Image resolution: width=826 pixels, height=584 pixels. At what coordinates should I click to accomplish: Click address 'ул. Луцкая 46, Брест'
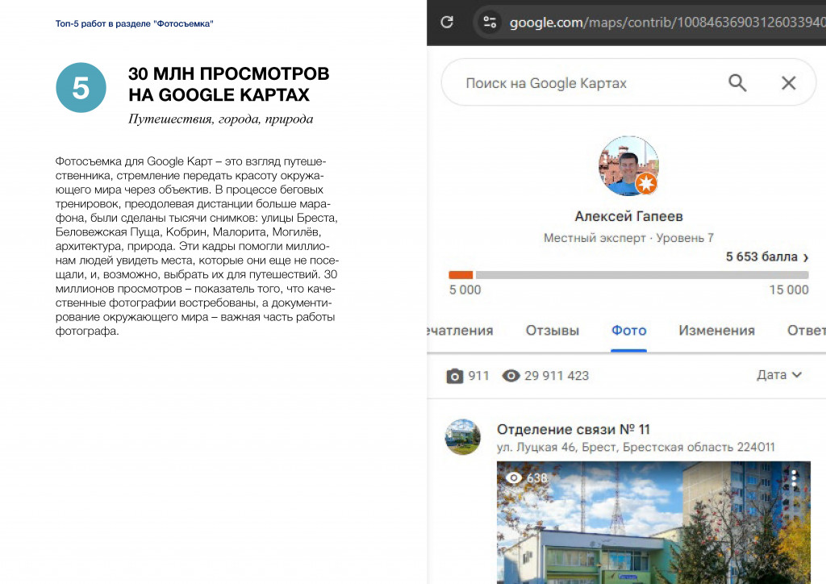coord(557,448)
